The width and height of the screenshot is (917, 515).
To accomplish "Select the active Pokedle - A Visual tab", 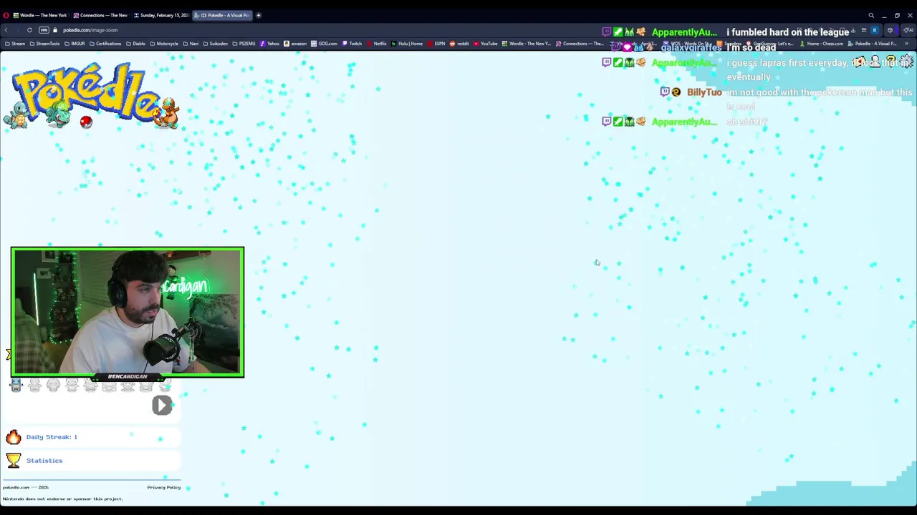I will 222,15.
